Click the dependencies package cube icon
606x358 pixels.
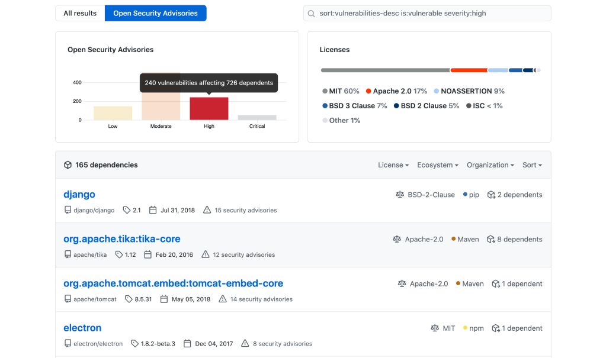click(68, 165)
